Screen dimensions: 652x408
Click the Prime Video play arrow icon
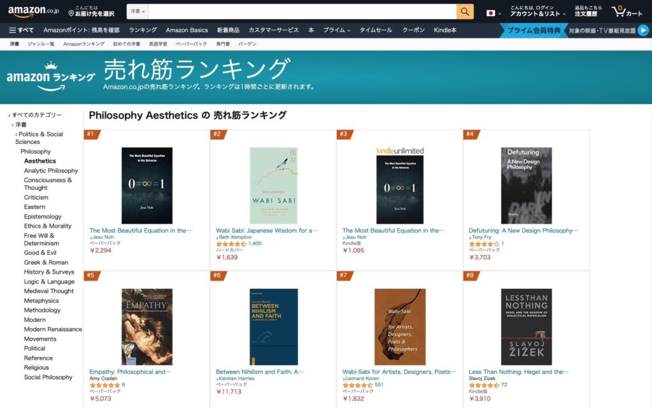click(x=643, y=31)
